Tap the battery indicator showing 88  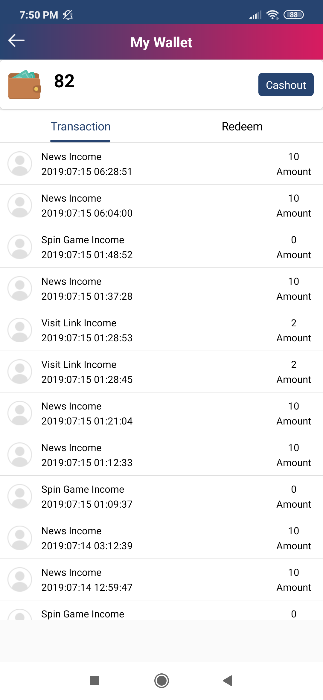(293, 15)
